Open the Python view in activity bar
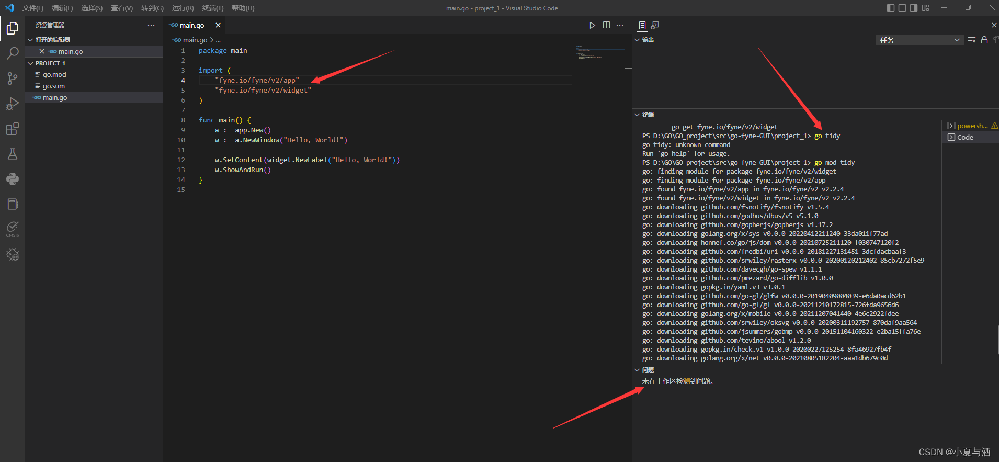 click(x=13, y=179)
